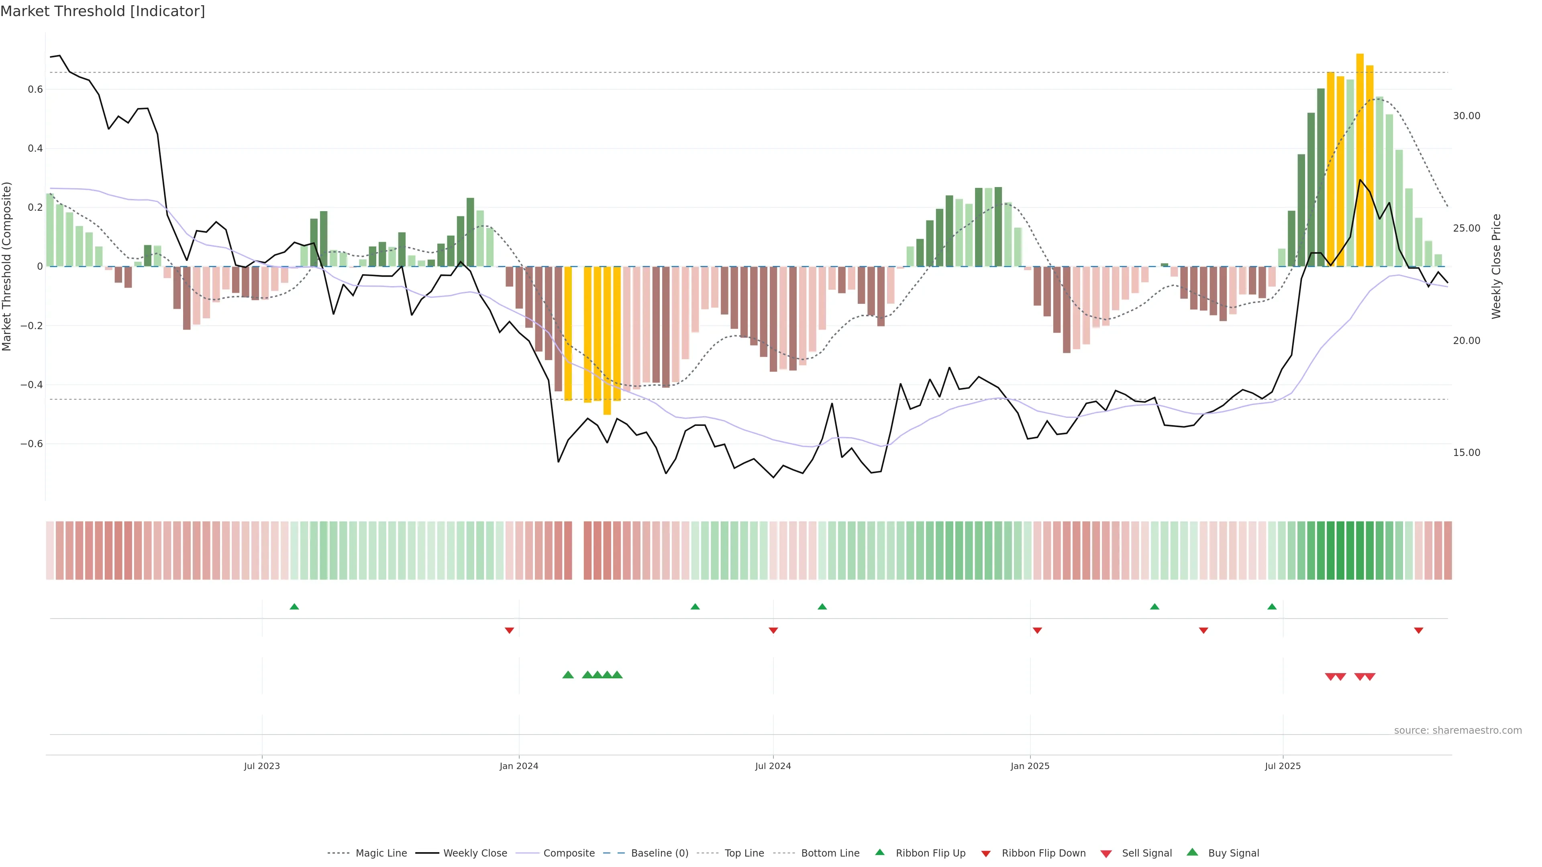Viewport: 1542px width, 867px height.
Task: Click Buy Signal legend triangle icon
Action: click(1192, 852)
